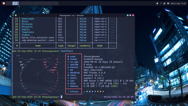The width and height of the screenshot is (188, 106).
Task: Click the term value 'konsole 26.4.3'
Action: point(93,75)
